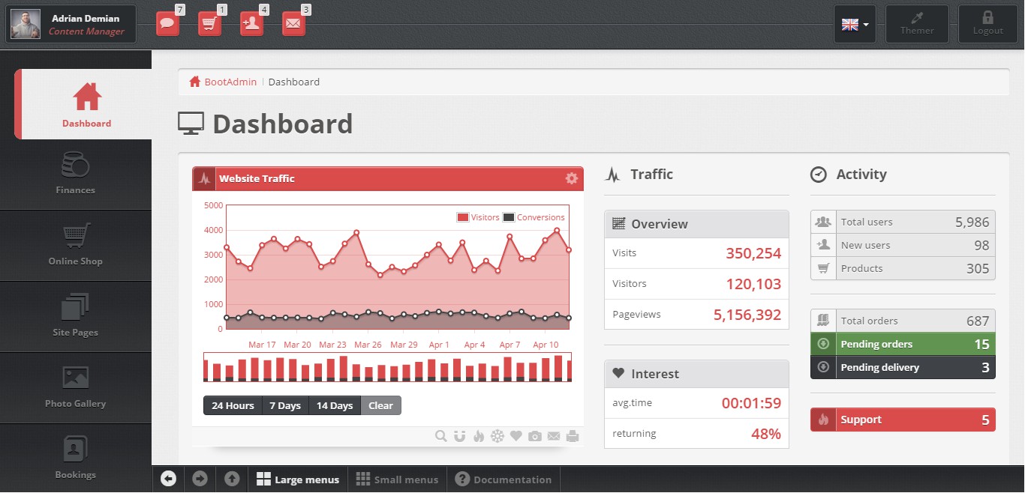This screenshot has width=1025, height=493.
Task: Click the camera icon below chart
Action: pos(534,436)
